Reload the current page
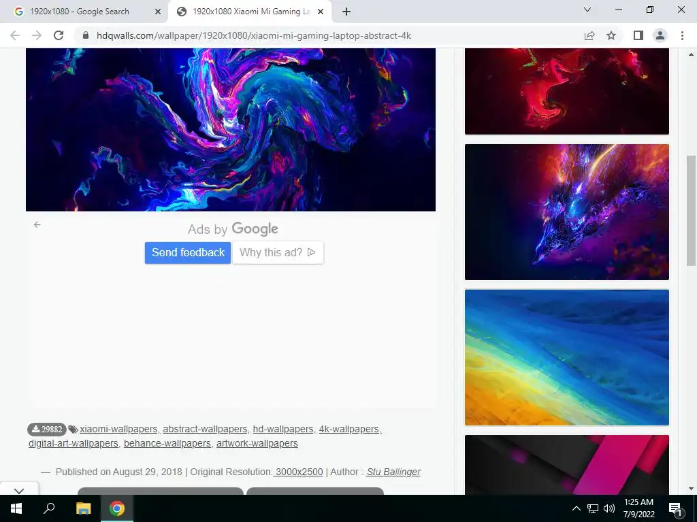 (x=59, y=35)
